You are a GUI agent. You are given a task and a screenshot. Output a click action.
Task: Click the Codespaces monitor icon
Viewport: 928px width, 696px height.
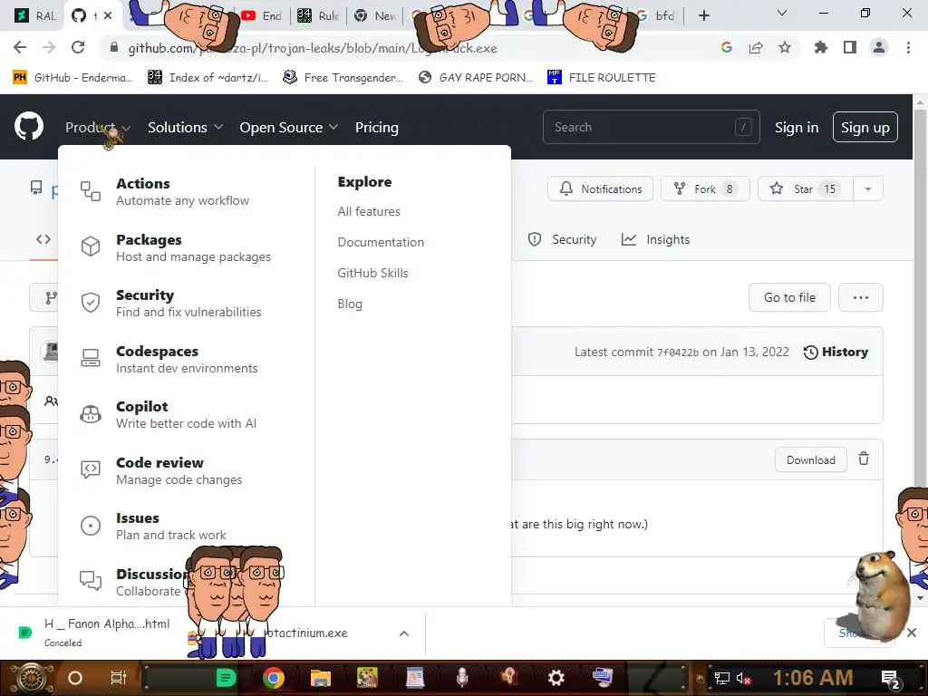(x=91, y=358)
